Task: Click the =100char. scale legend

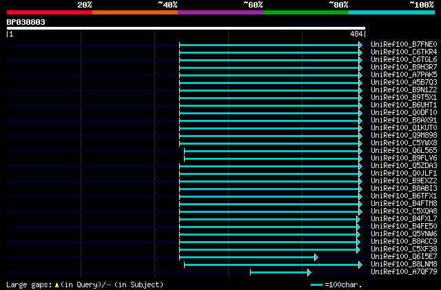Action: pyautogui.click(x=336, y=284)
